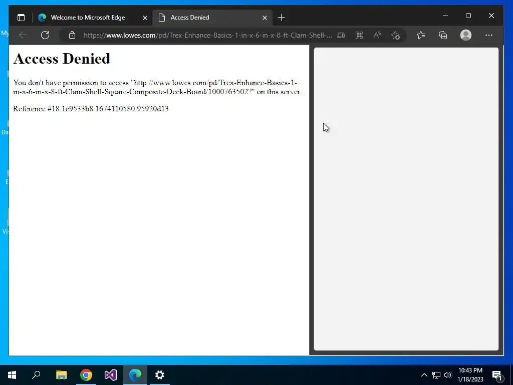Show hidden system tray icons
The width and height of the screenshot is (513, 385).
tap(424, 375)
